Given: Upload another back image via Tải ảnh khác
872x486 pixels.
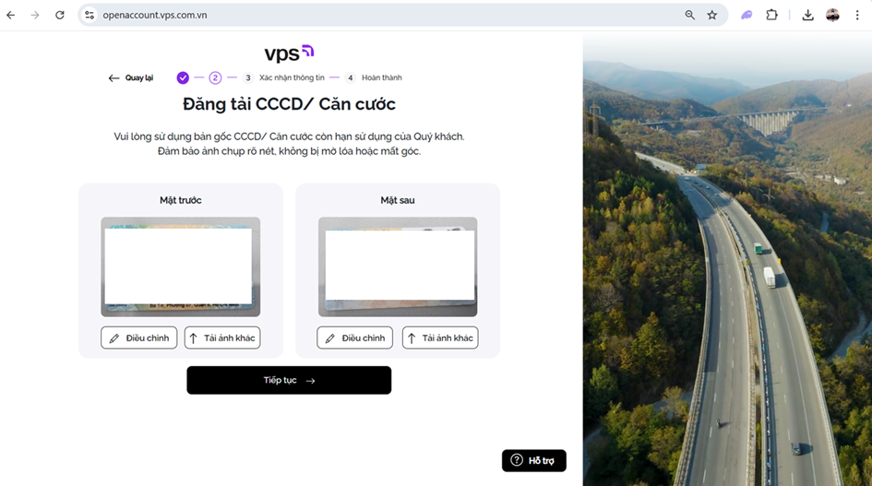Looking at the screenshot, I should coord(440,338).
